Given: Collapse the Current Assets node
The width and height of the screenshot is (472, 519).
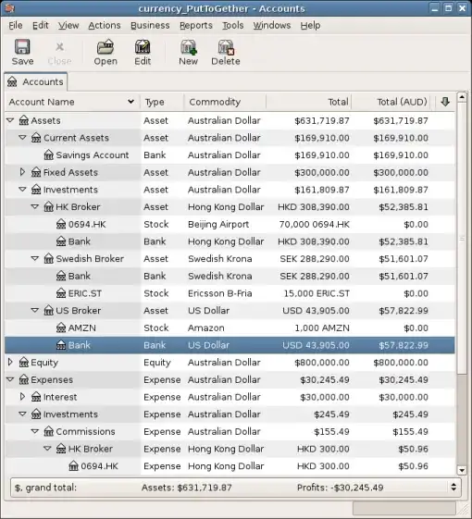Looking at the screenshot, I should point(22,137).
